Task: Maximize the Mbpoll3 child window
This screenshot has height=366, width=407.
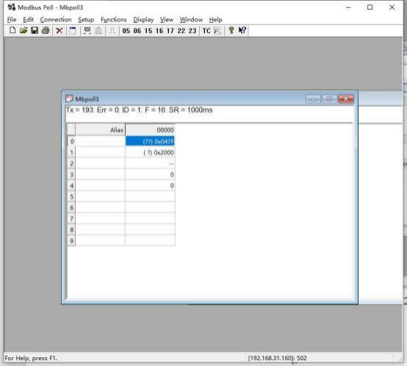Action: tap(329, 99)
